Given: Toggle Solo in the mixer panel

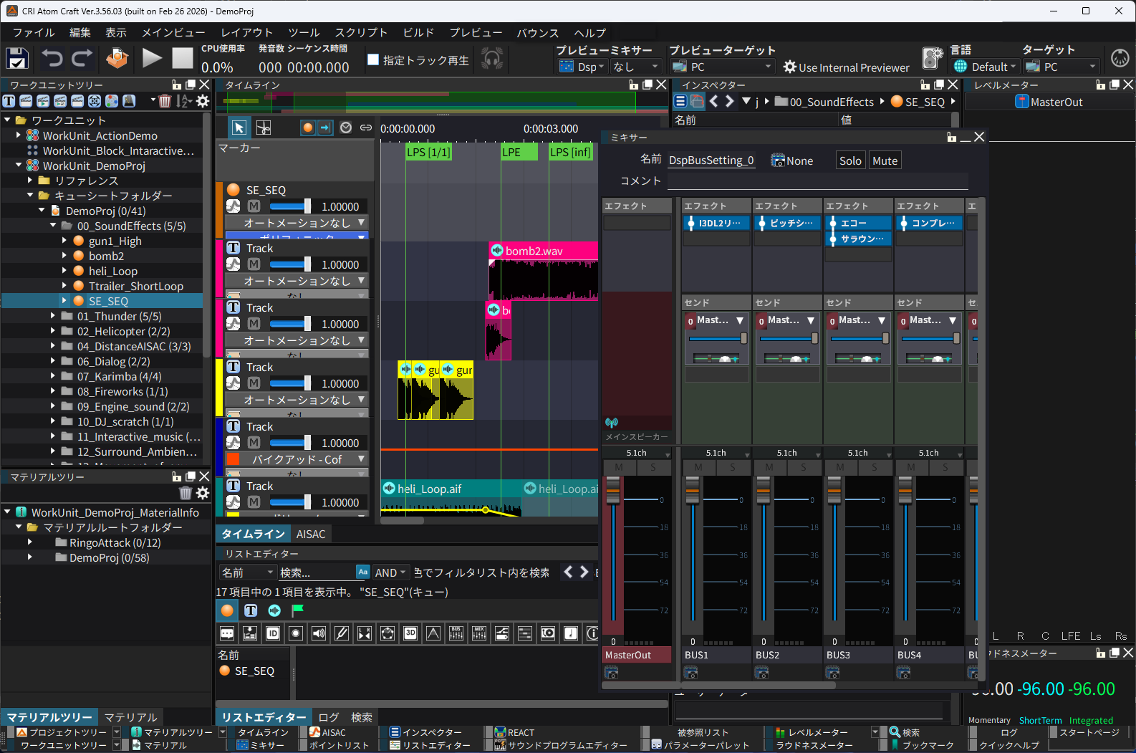Looking at the screenshot, I should pyautogui.click(x=850, y=160).
